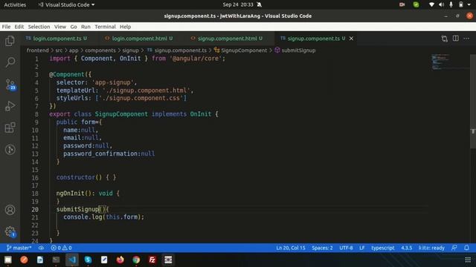The height and width of the screenshot is (267, 476).
Task: Open the Help menu
Action: [x=125, y=27]
